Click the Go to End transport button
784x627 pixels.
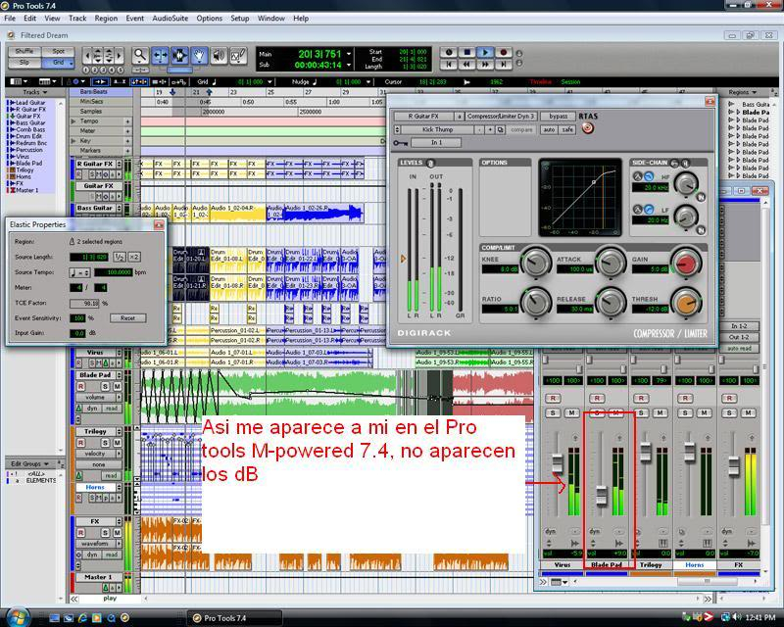click(504, 64)
